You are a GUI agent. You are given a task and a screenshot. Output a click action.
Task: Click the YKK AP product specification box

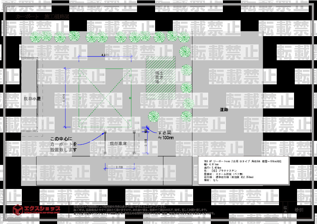[243, 171]
